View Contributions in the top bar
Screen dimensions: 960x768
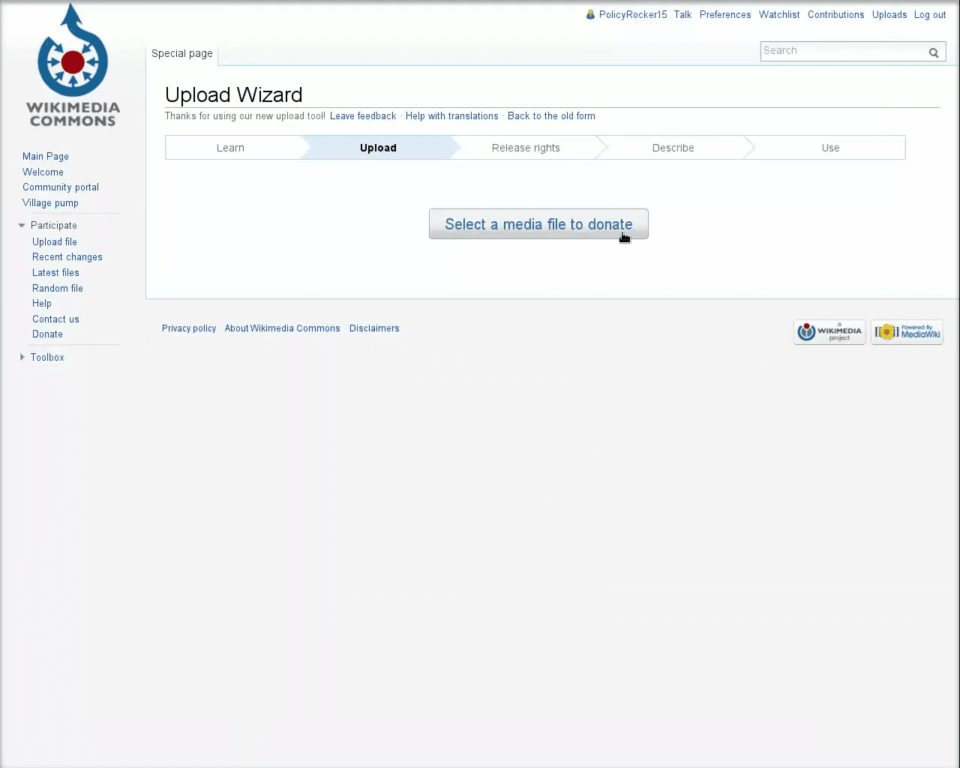point(835,14)
